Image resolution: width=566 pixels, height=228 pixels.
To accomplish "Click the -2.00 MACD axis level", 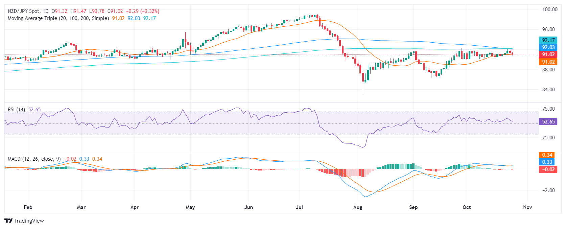I will click(x=548, y=190).
